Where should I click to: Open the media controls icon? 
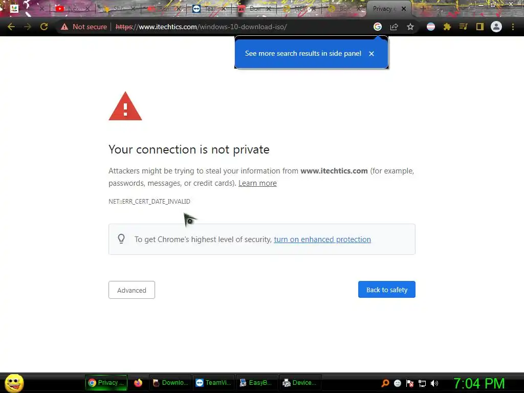click(x=464, y=27)
